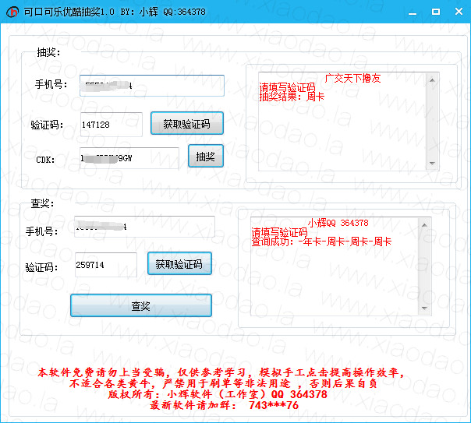Focus the CDK input field
Viewport: 471px width, 423px height.
pos(129,158)
